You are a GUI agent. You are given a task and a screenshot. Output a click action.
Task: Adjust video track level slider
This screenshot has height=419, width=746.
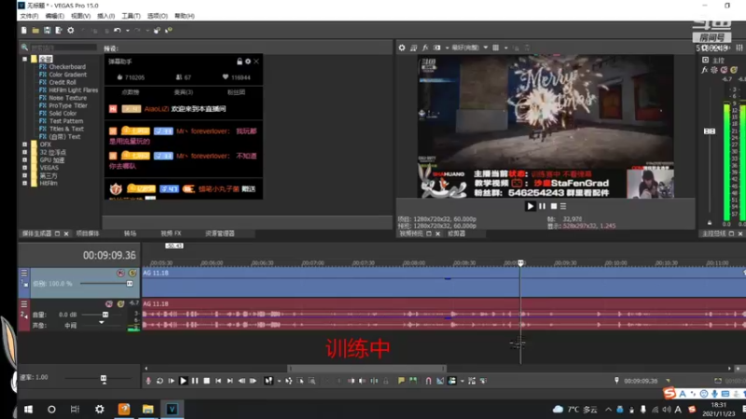[x=130, y=284]
